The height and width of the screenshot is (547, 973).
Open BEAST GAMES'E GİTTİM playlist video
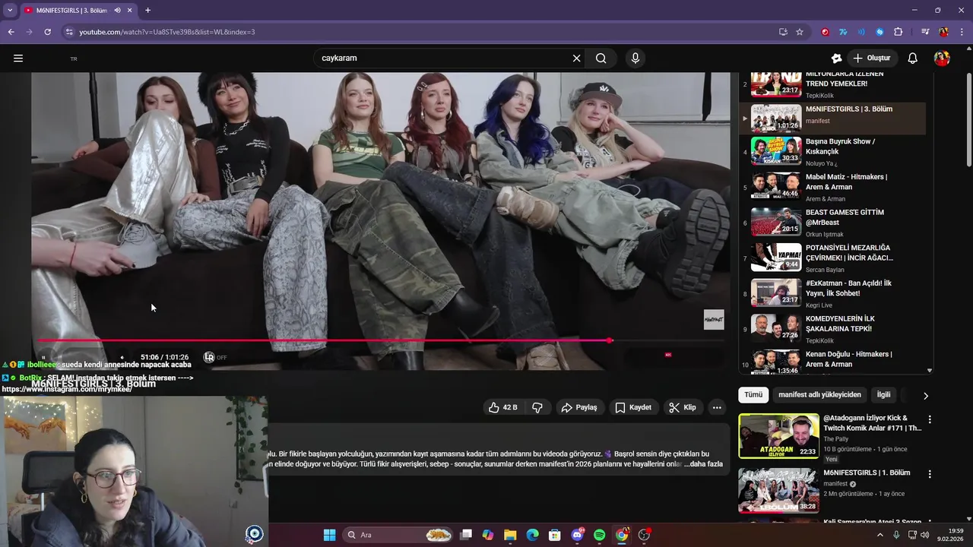tap(832, 222)
